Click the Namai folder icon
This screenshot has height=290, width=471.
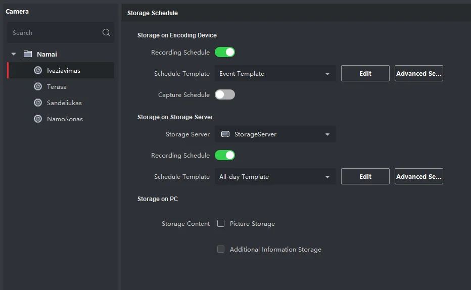point(28,54)
